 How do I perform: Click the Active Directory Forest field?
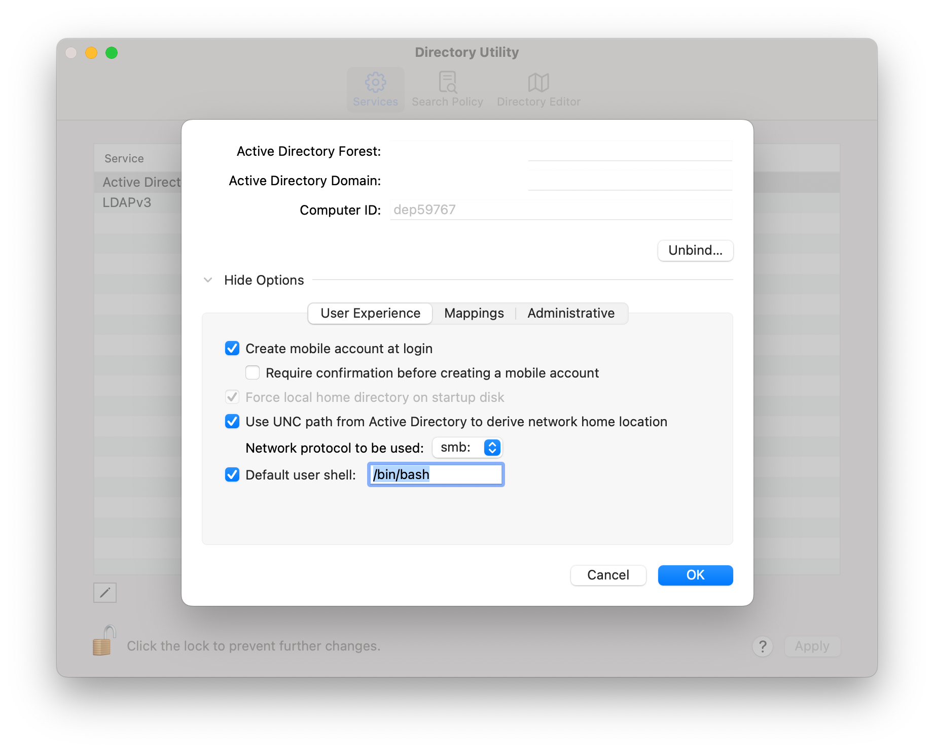(561, 151)
